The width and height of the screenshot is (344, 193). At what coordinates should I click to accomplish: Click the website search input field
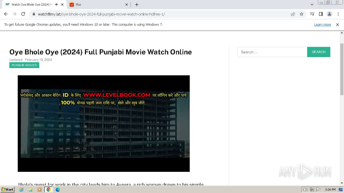pos(272,52)
